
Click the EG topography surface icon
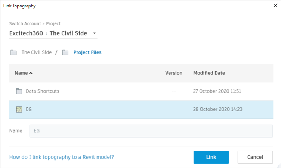click(x=19, y=110)
